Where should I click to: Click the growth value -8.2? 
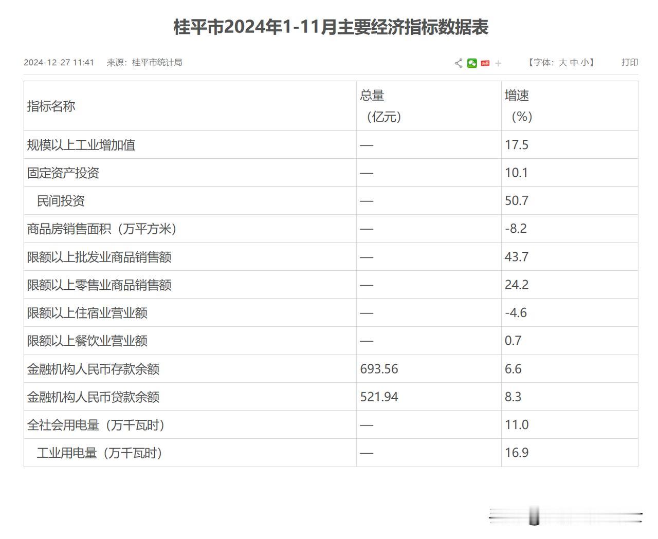click(516, 229)
